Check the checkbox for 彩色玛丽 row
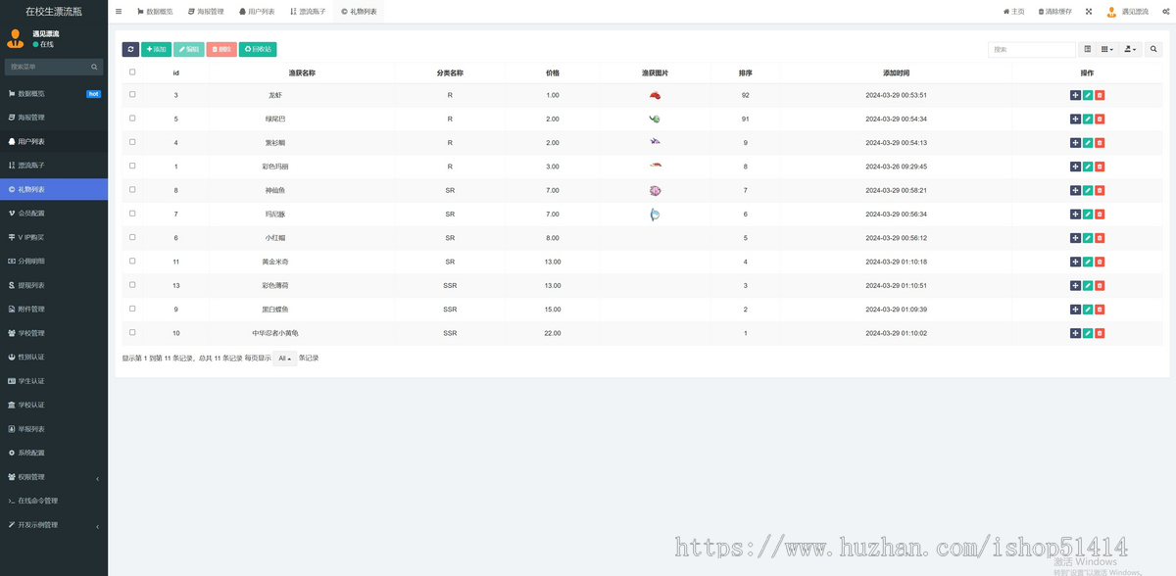Image resolution: width=1176 pixels, height=576 pixels. [x=132, y=167]
